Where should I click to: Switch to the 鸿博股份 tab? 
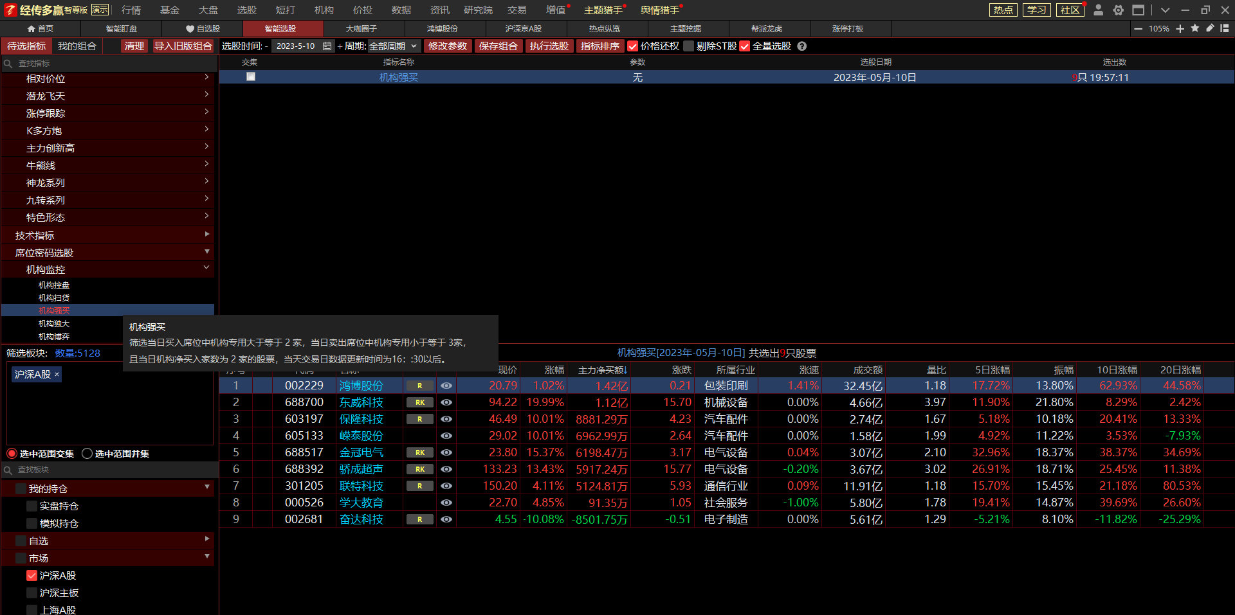tap(443, 29)
